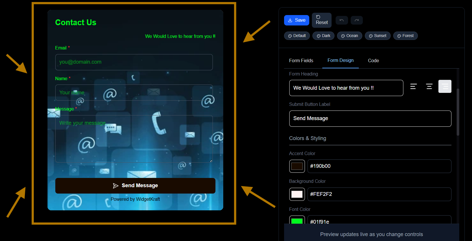Center-align the form heading
This screenshot has width=472, height=241.
(429, 86)
